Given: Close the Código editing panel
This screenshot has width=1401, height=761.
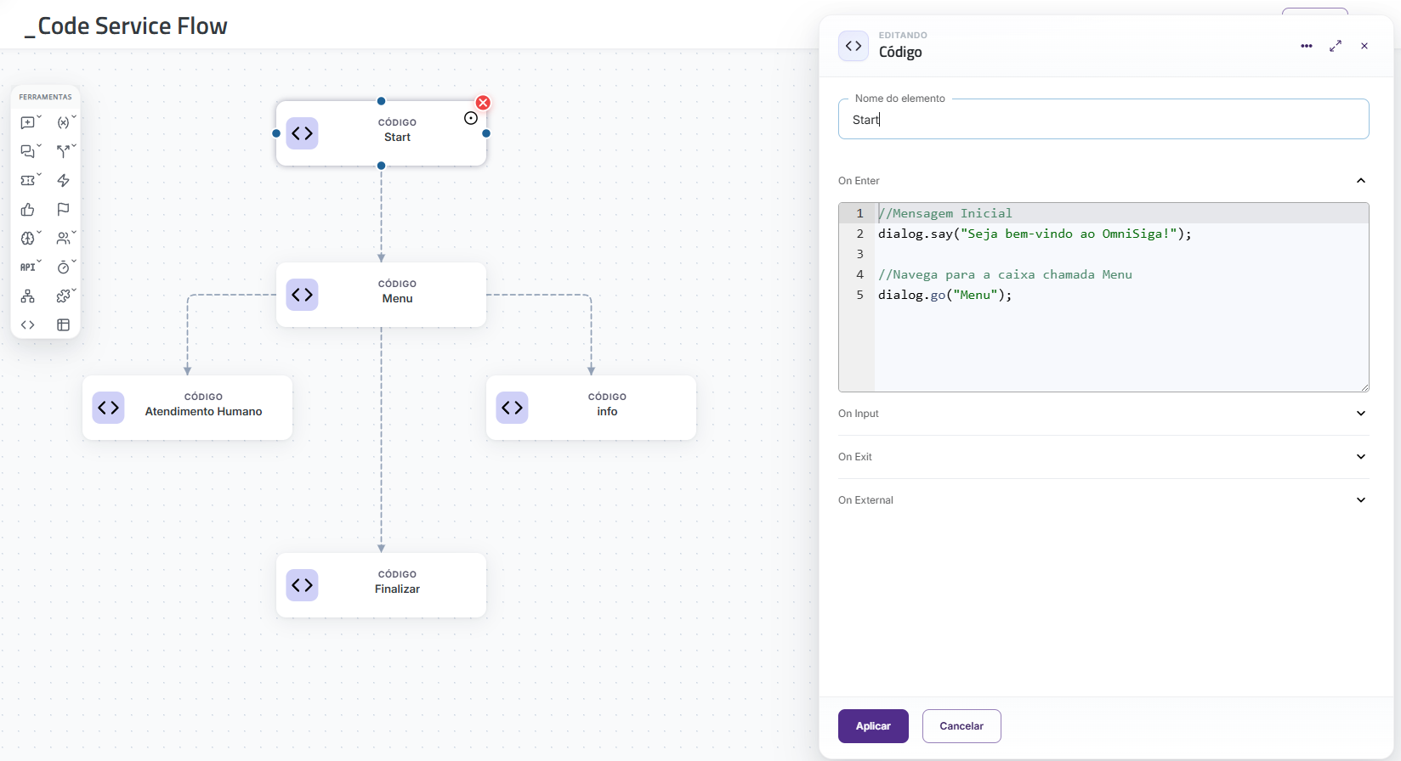Looking at the screenshot, I should [x=1364, y=46].
